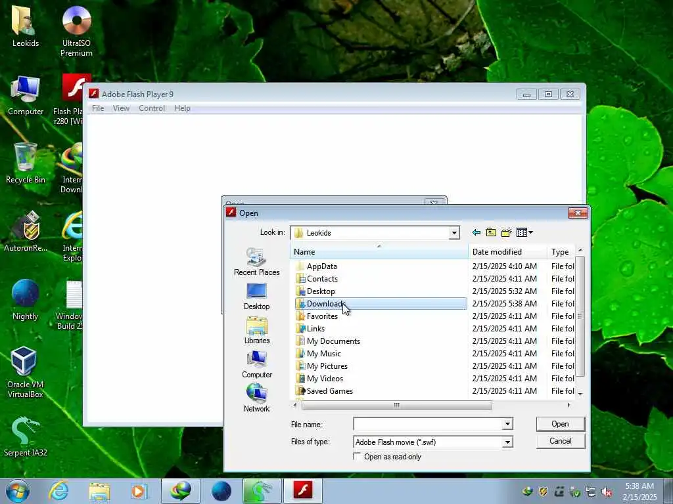This screenshot has width=673, height=504.
Task: Expand the File name dropdown arrow
Action: 507,424
